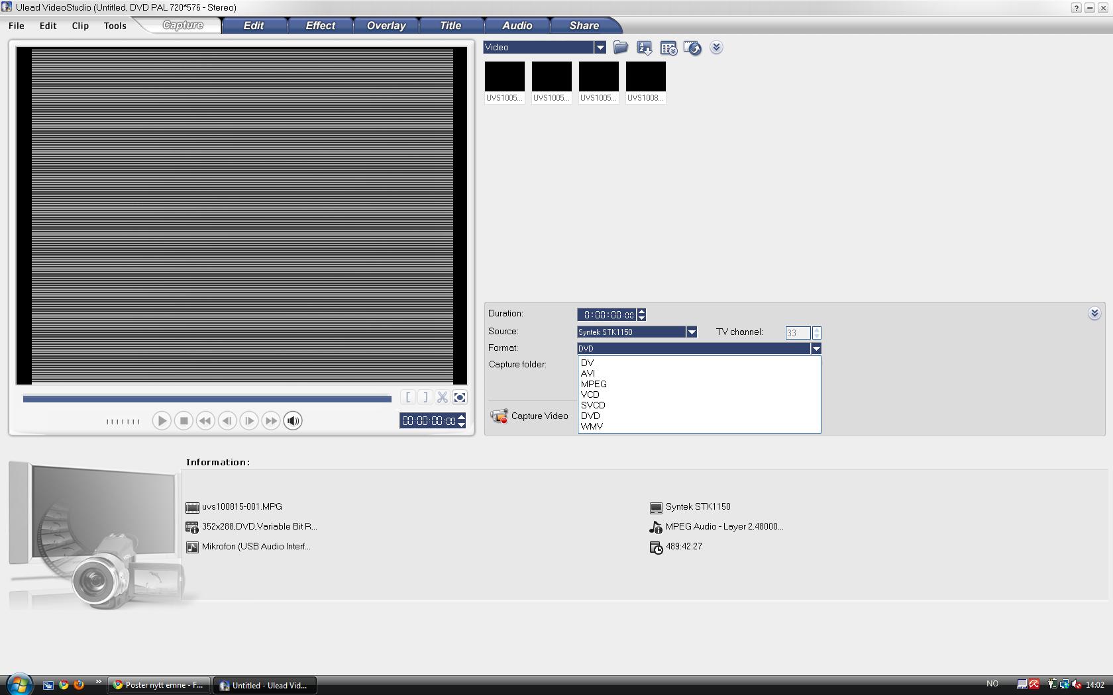
Task: Set mark-in with the left bracket button
Action: click(x=409, y=397)
